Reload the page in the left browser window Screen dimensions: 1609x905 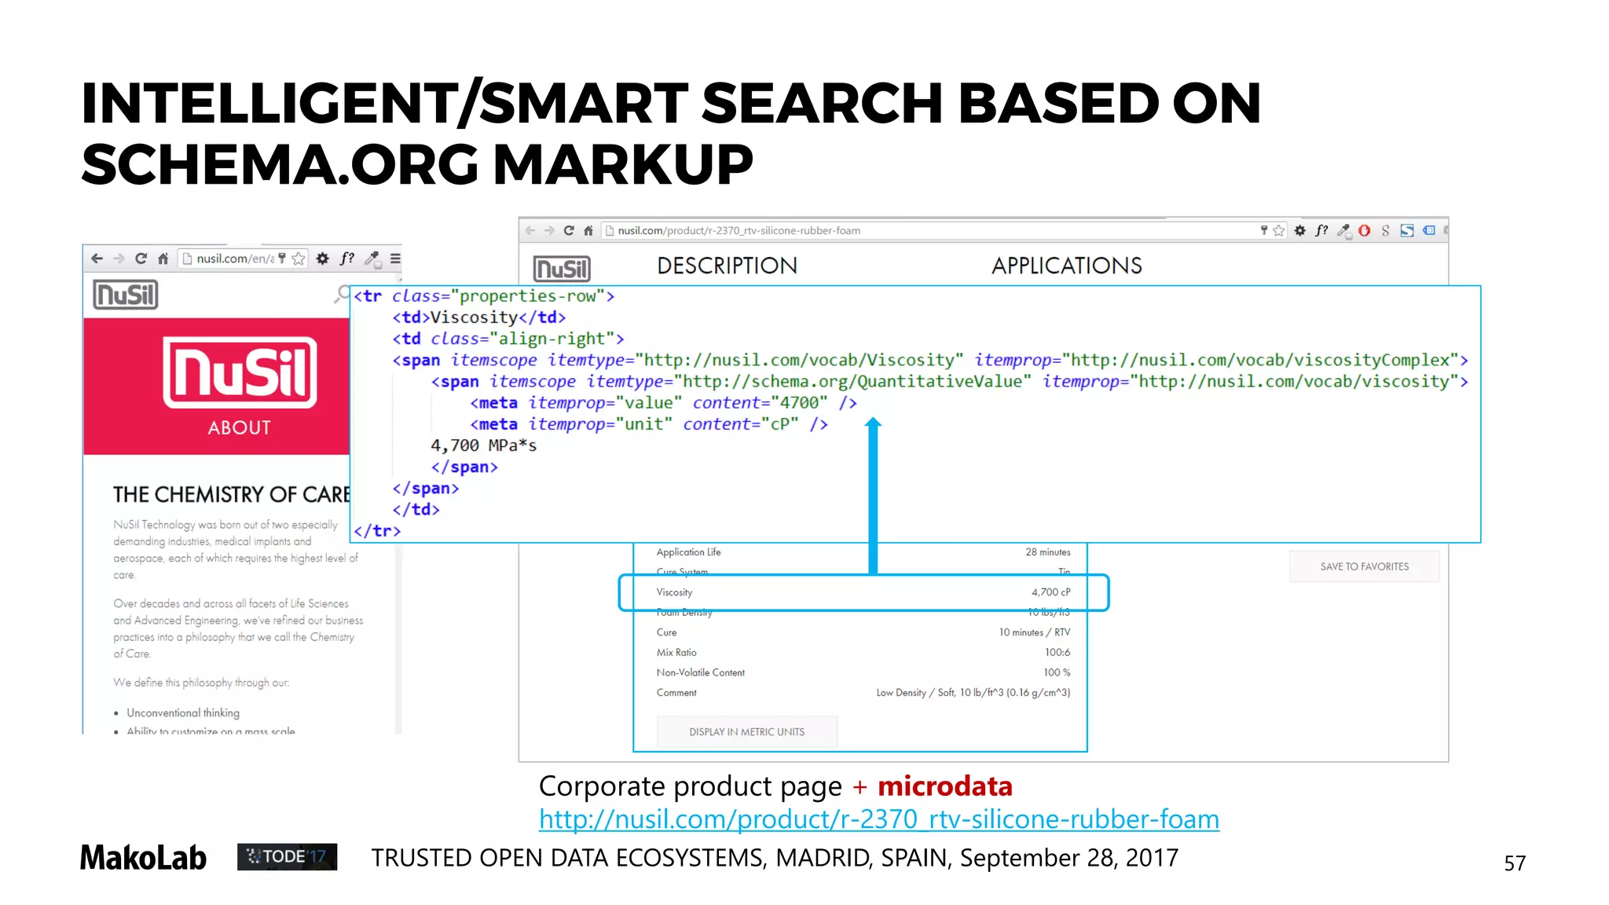[x=141, y=258]
